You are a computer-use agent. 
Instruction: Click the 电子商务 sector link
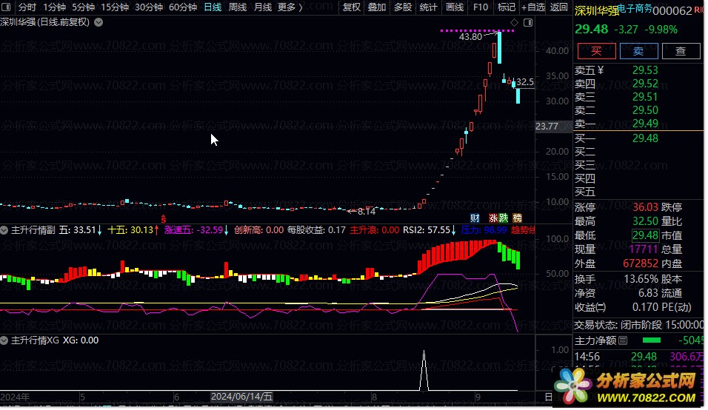pos(635,8)
